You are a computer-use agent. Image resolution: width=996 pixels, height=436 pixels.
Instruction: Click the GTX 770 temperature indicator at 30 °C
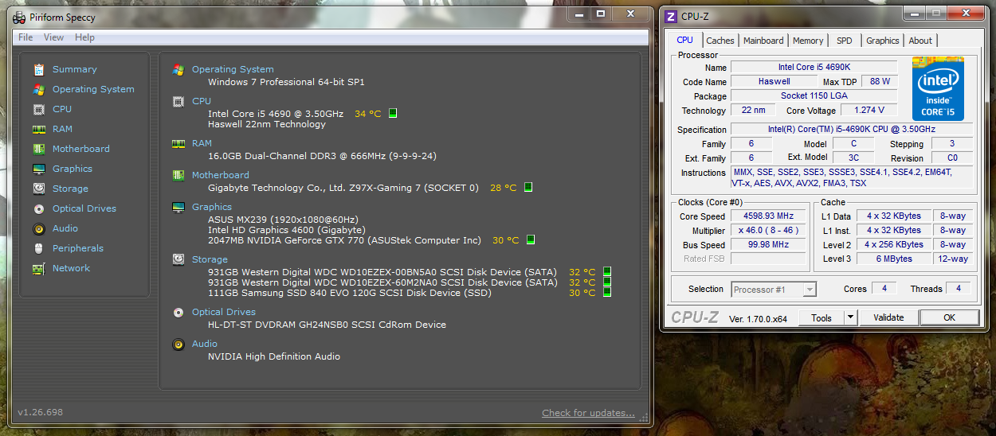click(530, 239)
